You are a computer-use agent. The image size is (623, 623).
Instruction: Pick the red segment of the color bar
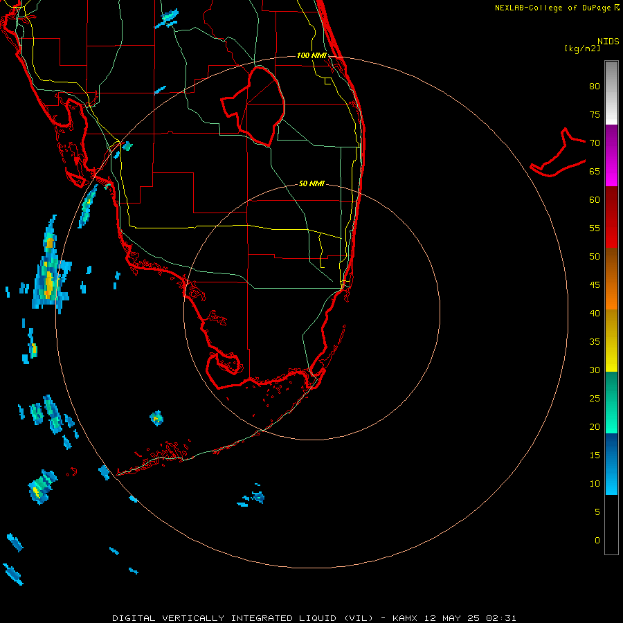coord(611,217)
